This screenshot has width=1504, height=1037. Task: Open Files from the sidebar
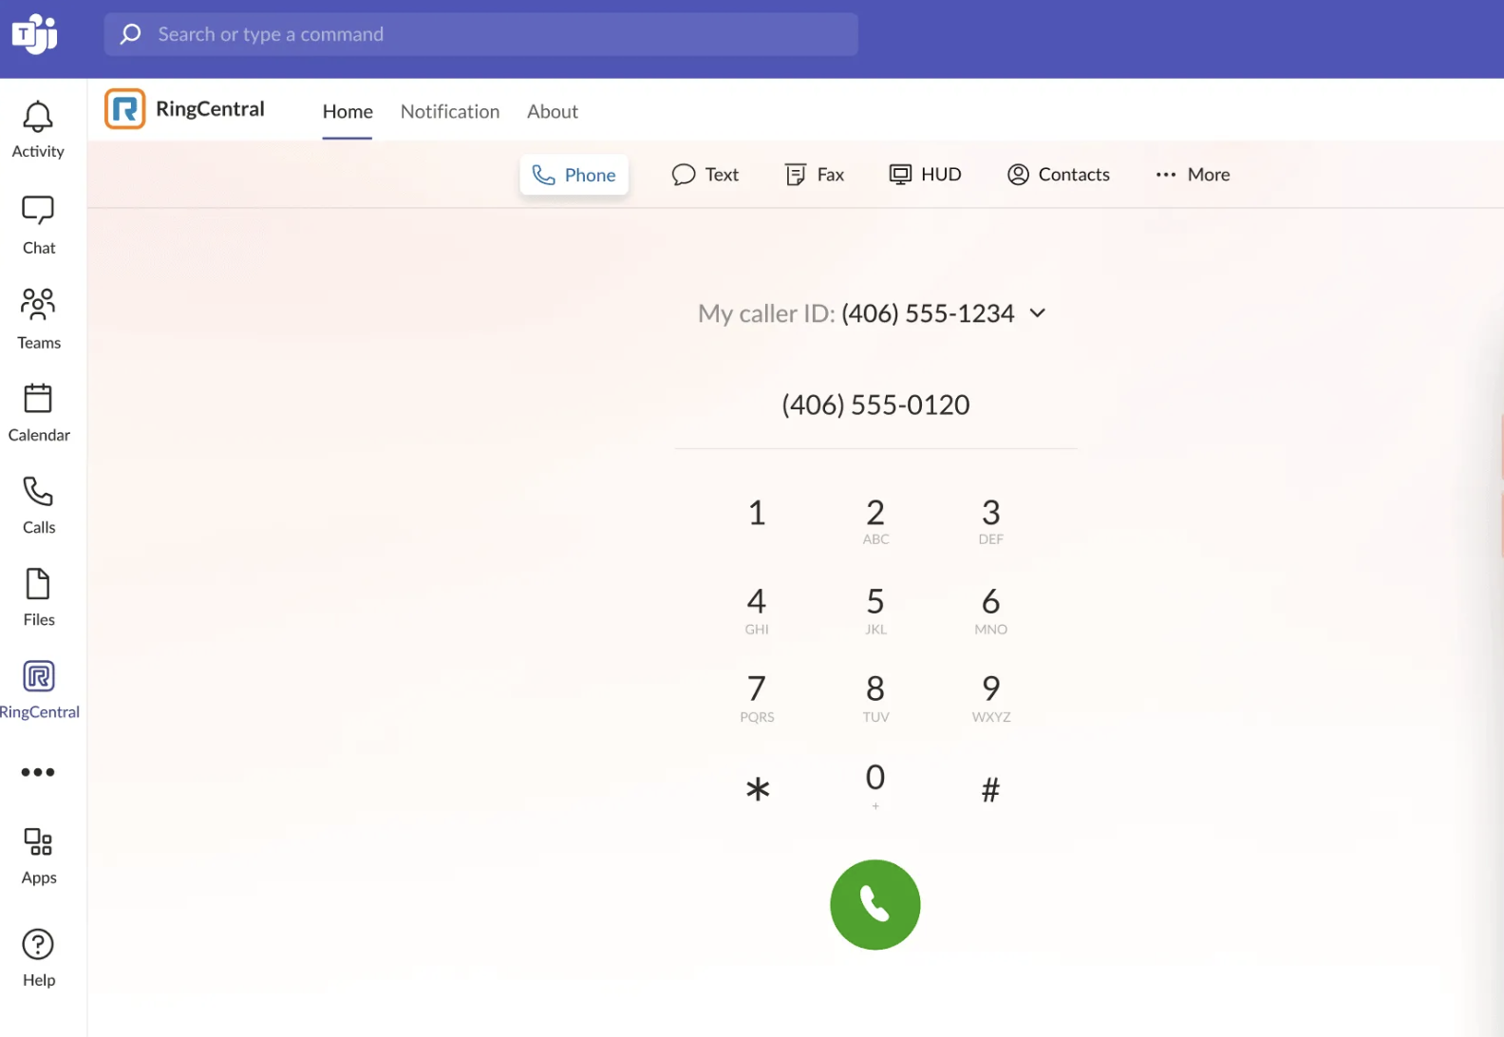[38, 596]
